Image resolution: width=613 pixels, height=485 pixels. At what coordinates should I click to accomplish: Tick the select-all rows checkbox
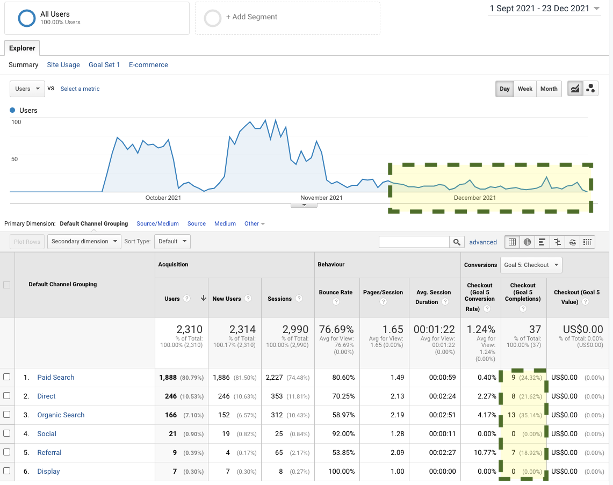(6, 285)
